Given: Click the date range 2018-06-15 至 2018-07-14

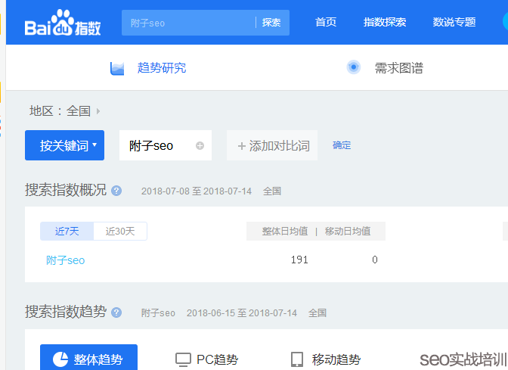Looking at the screenshot, I should click(x=242, y=313).
